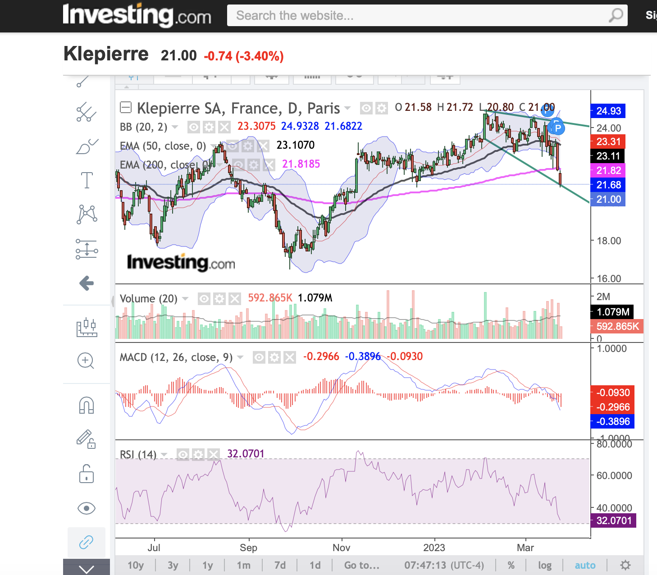Viewport: 657px width, 575px height.
Task: Activate the Zoom In tool
Action: [x=86, y=361]
